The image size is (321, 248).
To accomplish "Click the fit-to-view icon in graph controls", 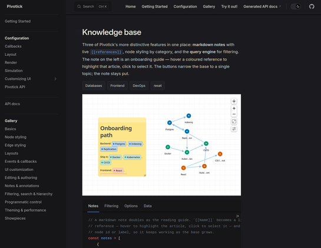I will 234,122.
